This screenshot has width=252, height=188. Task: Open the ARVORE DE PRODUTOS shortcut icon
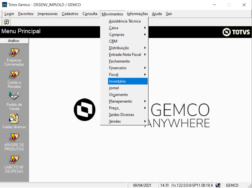[14, 137]
